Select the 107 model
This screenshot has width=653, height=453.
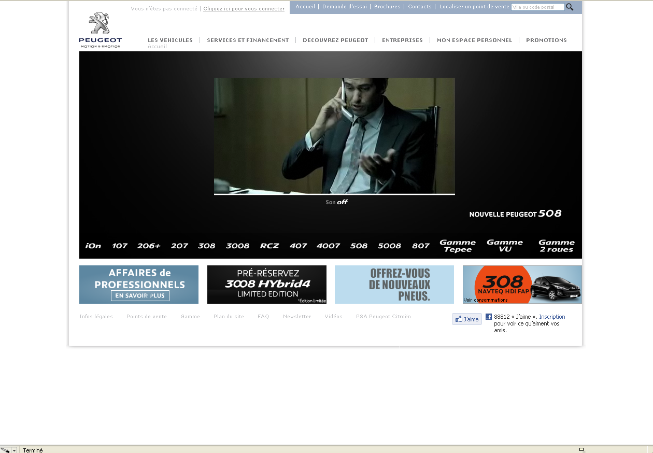120,246
